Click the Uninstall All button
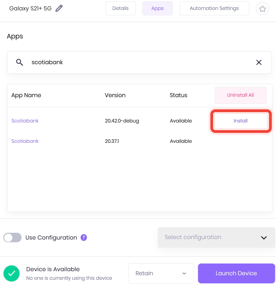This screenshot has width=279, height=287. [x=241, y=95]
